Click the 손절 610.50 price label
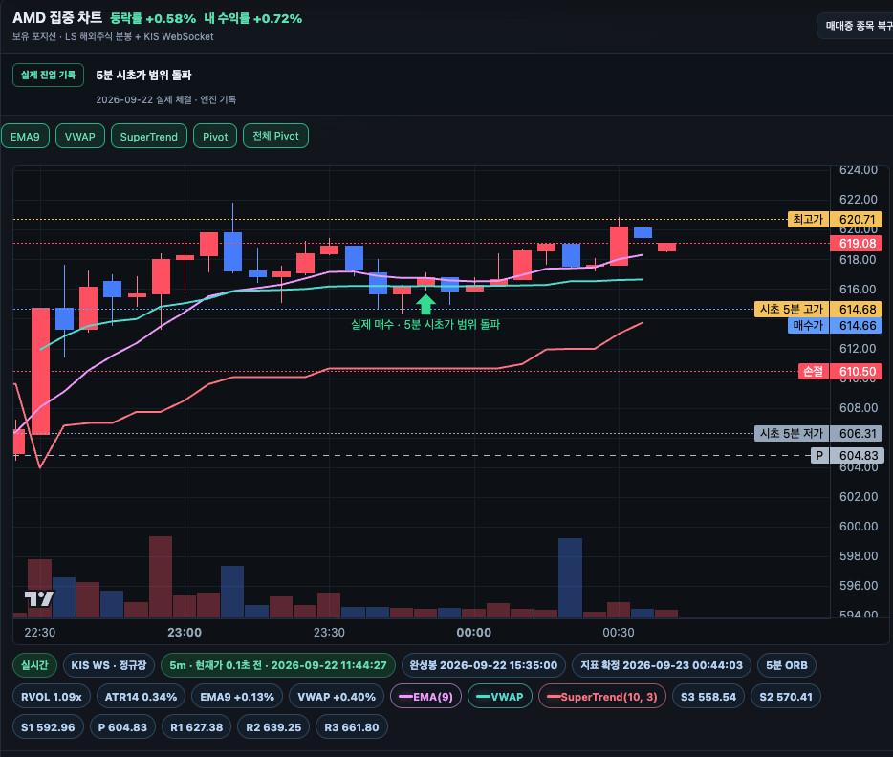Screen dimensions: 893x757 (840, 372)
